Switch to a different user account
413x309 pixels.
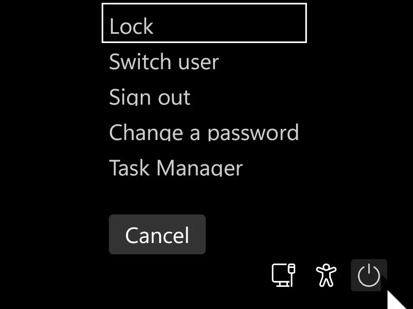tap(164, 62)
